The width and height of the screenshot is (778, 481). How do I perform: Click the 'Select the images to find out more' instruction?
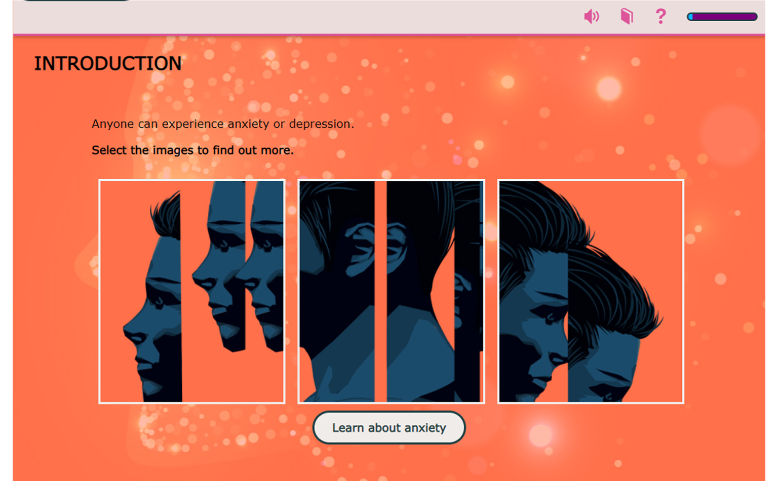(x=192, y=150)
